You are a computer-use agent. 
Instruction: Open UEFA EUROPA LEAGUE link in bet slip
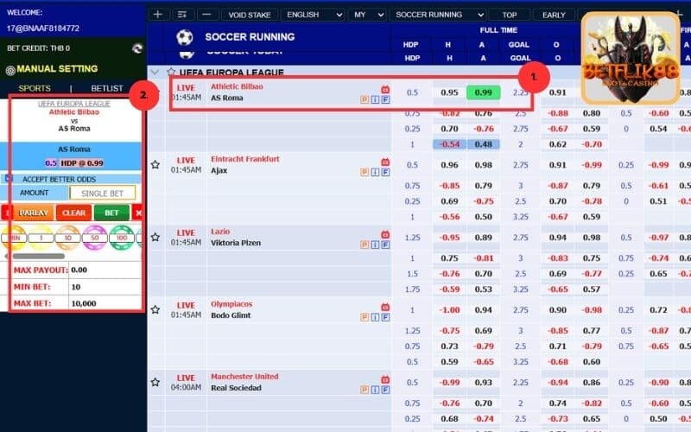[74, 104]
